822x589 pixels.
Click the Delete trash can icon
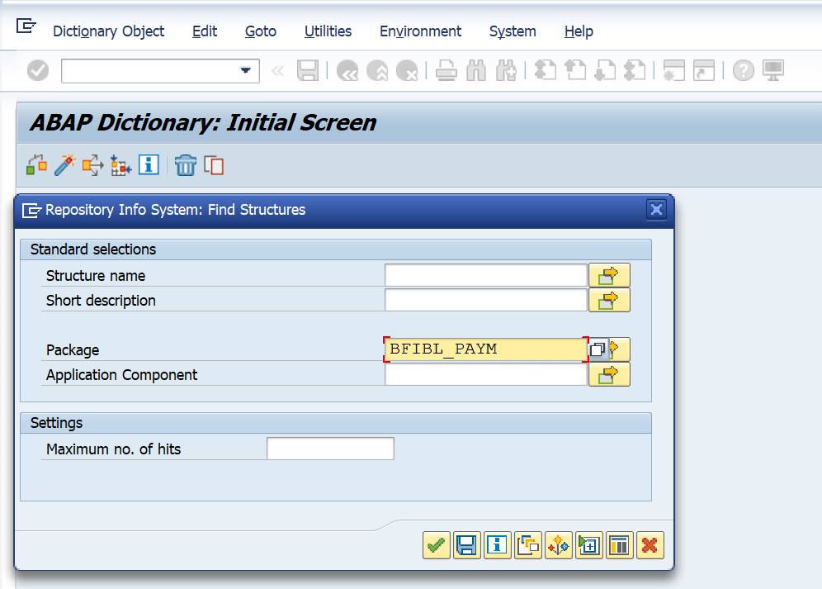185,164
